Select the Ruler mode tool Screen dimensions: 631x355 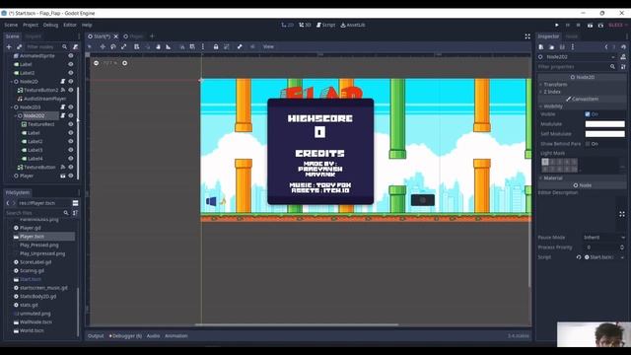pyautogui.click(x=169, y=46)
